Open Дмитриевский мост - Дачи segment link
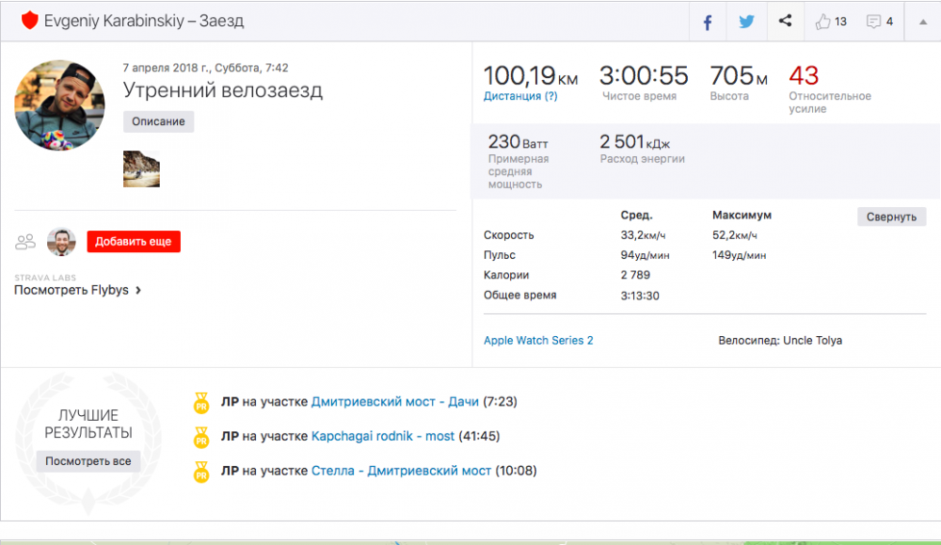Screen dimensions: 941x545 click(394, 402)
